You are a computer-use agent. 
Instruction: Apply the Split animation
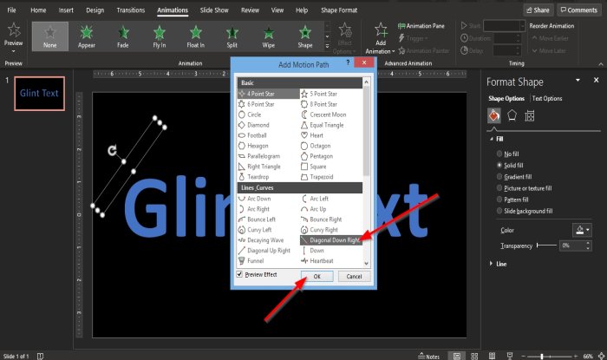(232, 36)
